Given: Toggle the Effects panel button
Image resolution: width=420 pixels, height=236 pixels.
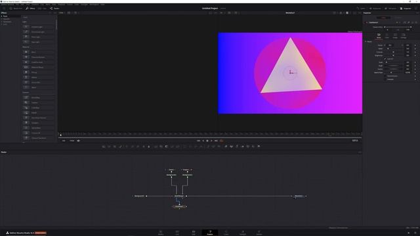Looking at the screenshot, I should coord(30,9).
